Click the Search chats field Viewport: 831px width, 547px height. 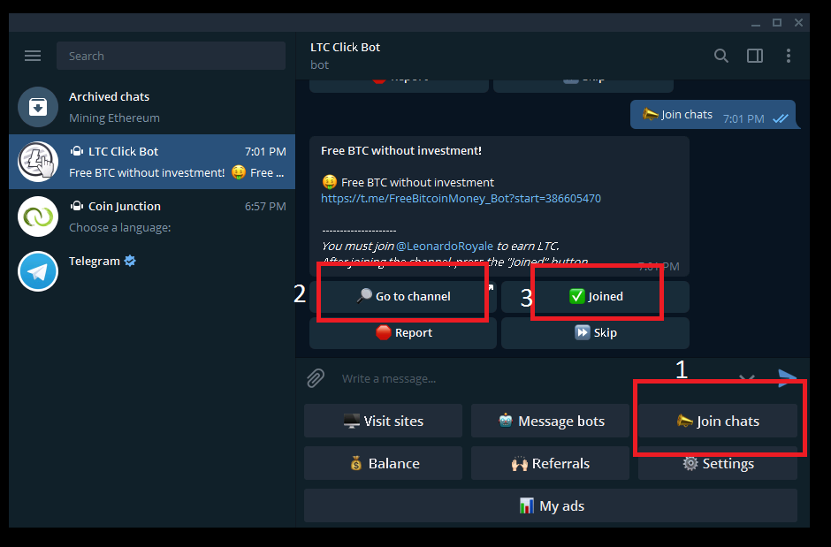171,56
